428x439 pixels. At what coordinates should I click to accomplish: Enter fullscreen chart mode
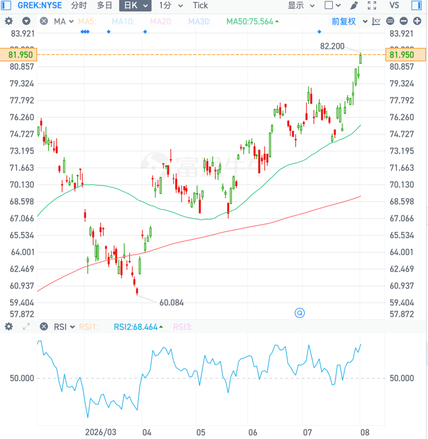point(372,5)
